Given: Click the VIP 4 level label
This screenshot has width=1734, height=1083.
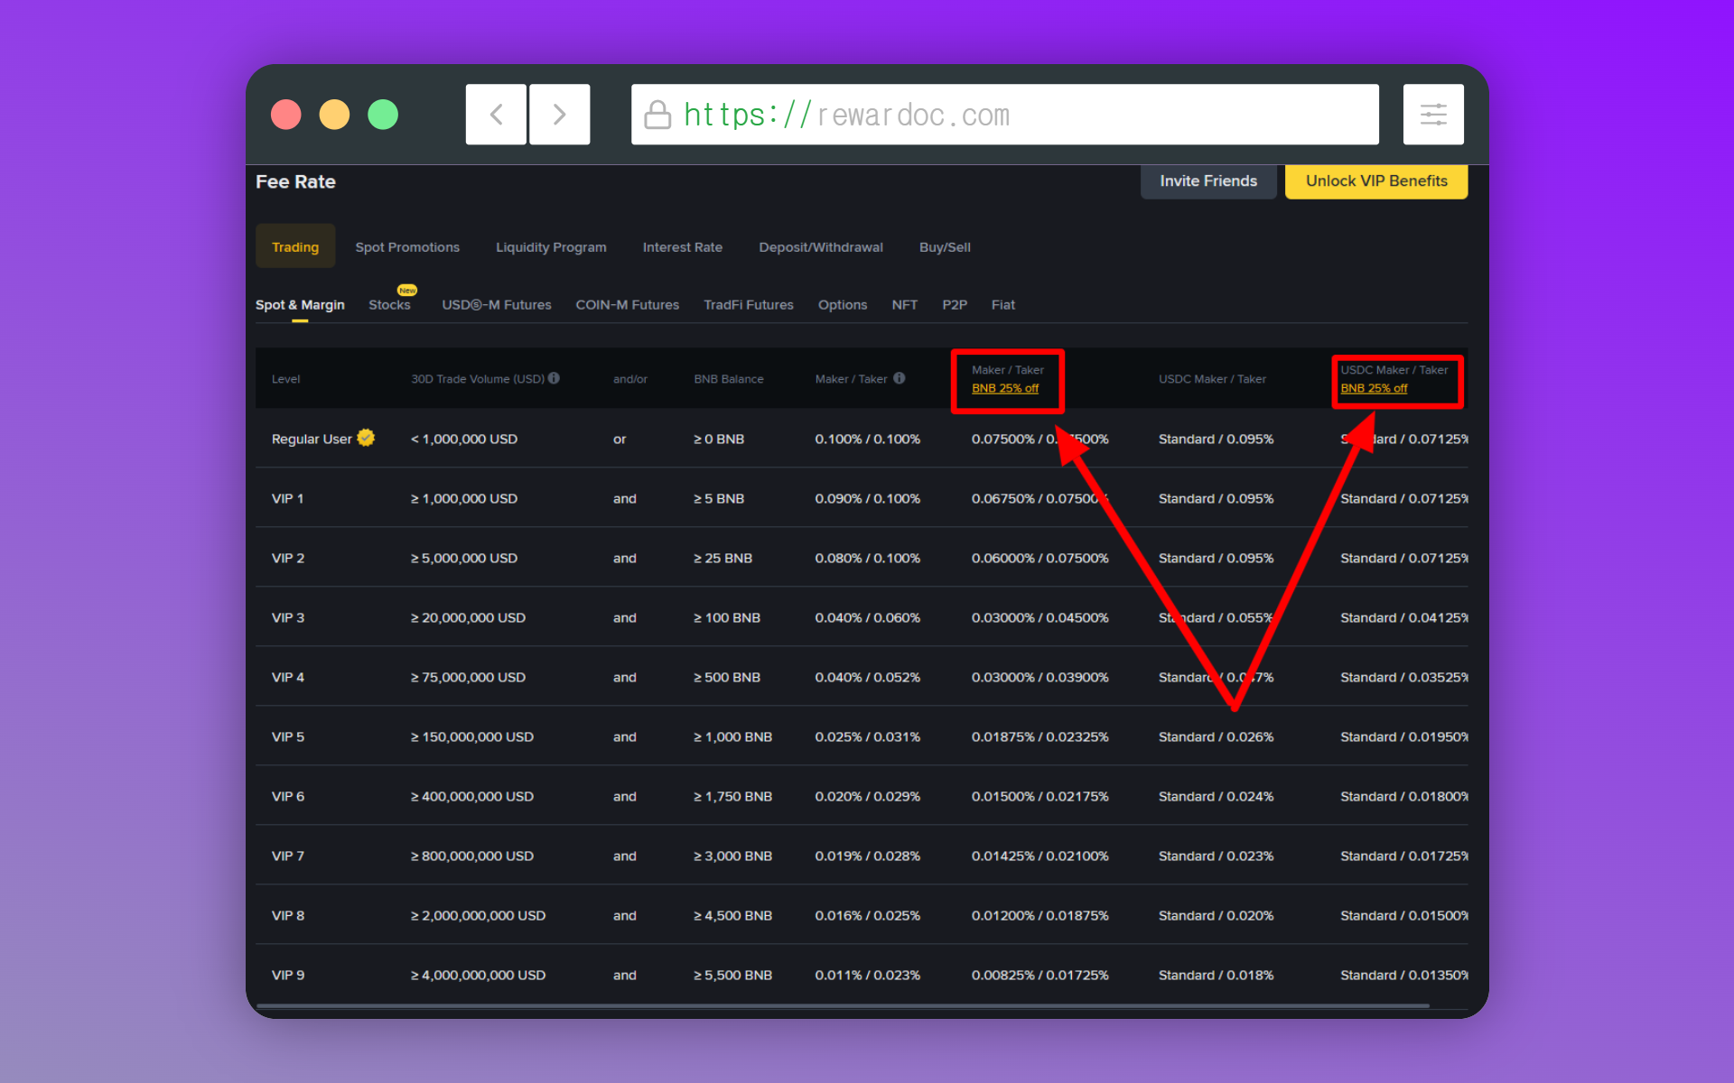Looking at the screenshot, I should (x=288, y=677).
